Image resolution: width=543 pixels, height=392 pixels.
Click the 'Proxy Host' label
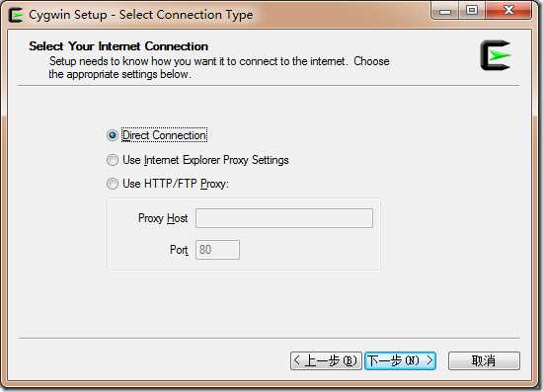(x=163, y=218)
